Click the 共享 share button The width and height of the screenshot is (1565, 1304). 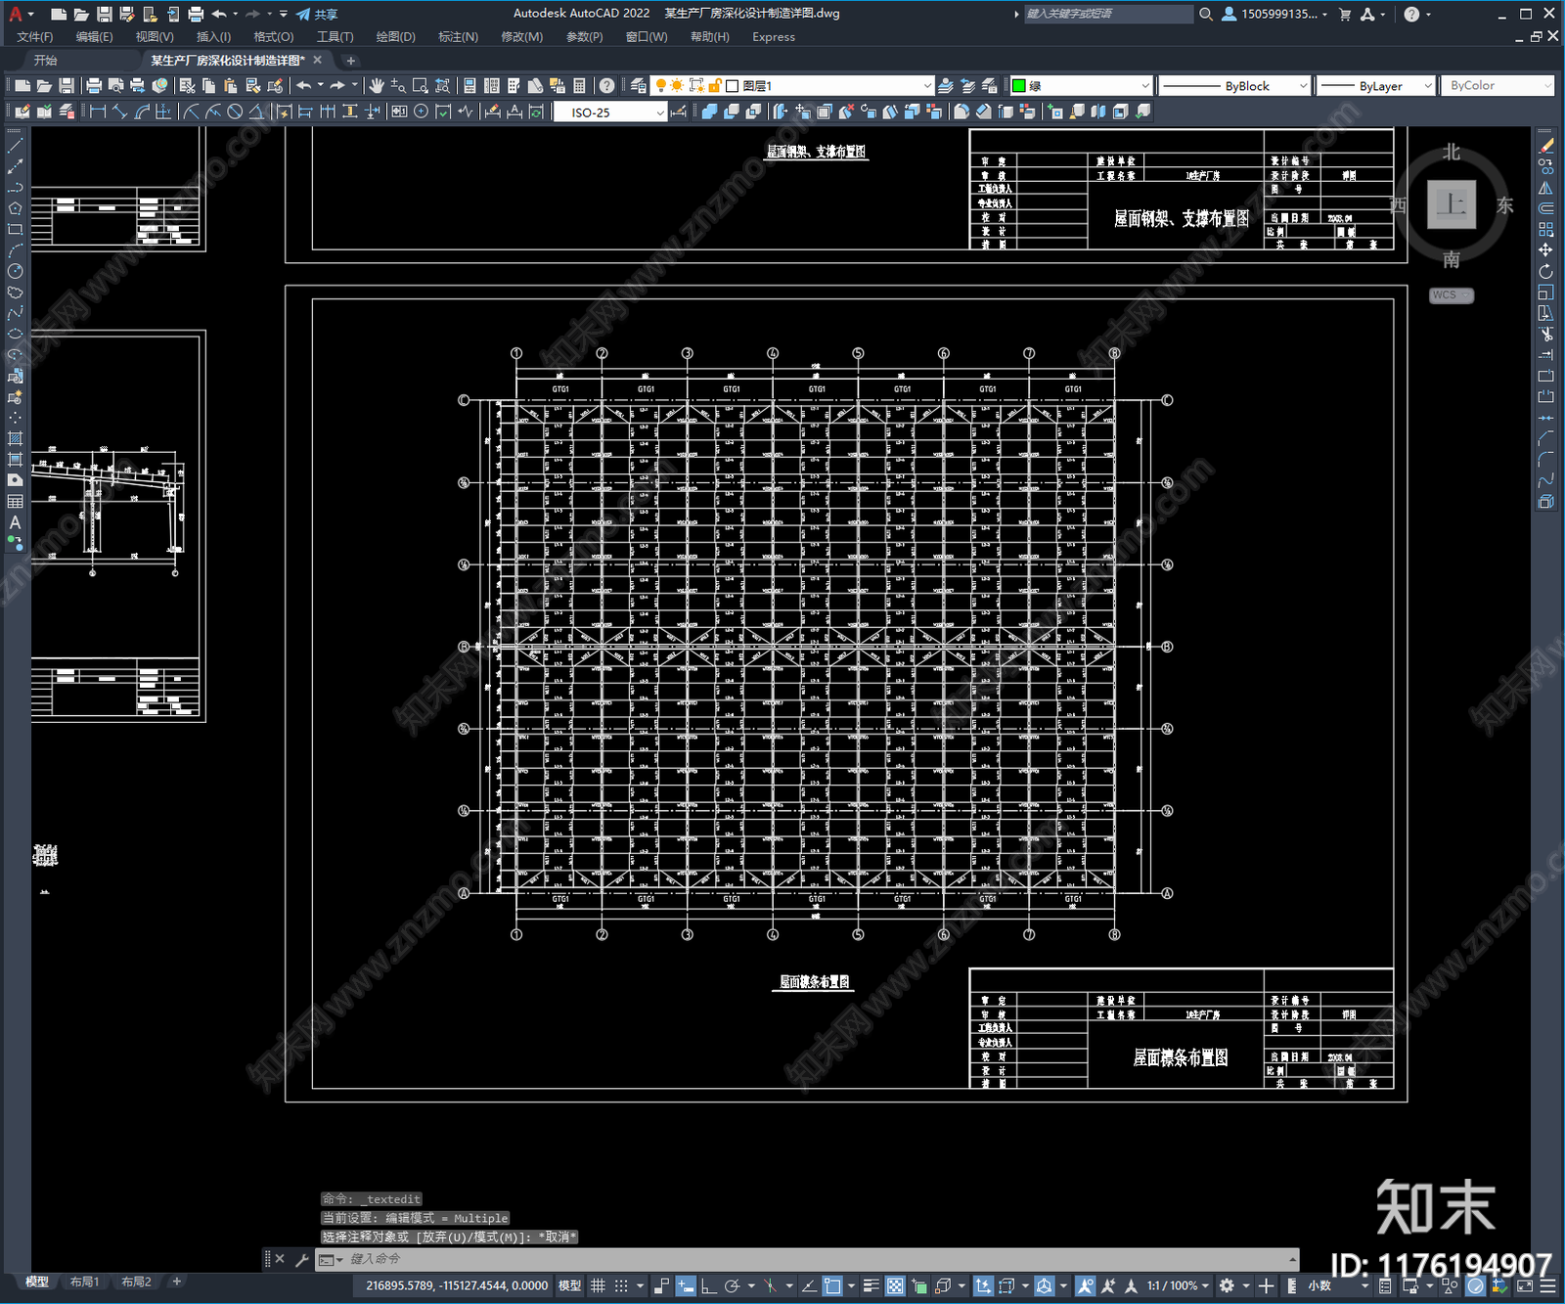coord(317,14)
